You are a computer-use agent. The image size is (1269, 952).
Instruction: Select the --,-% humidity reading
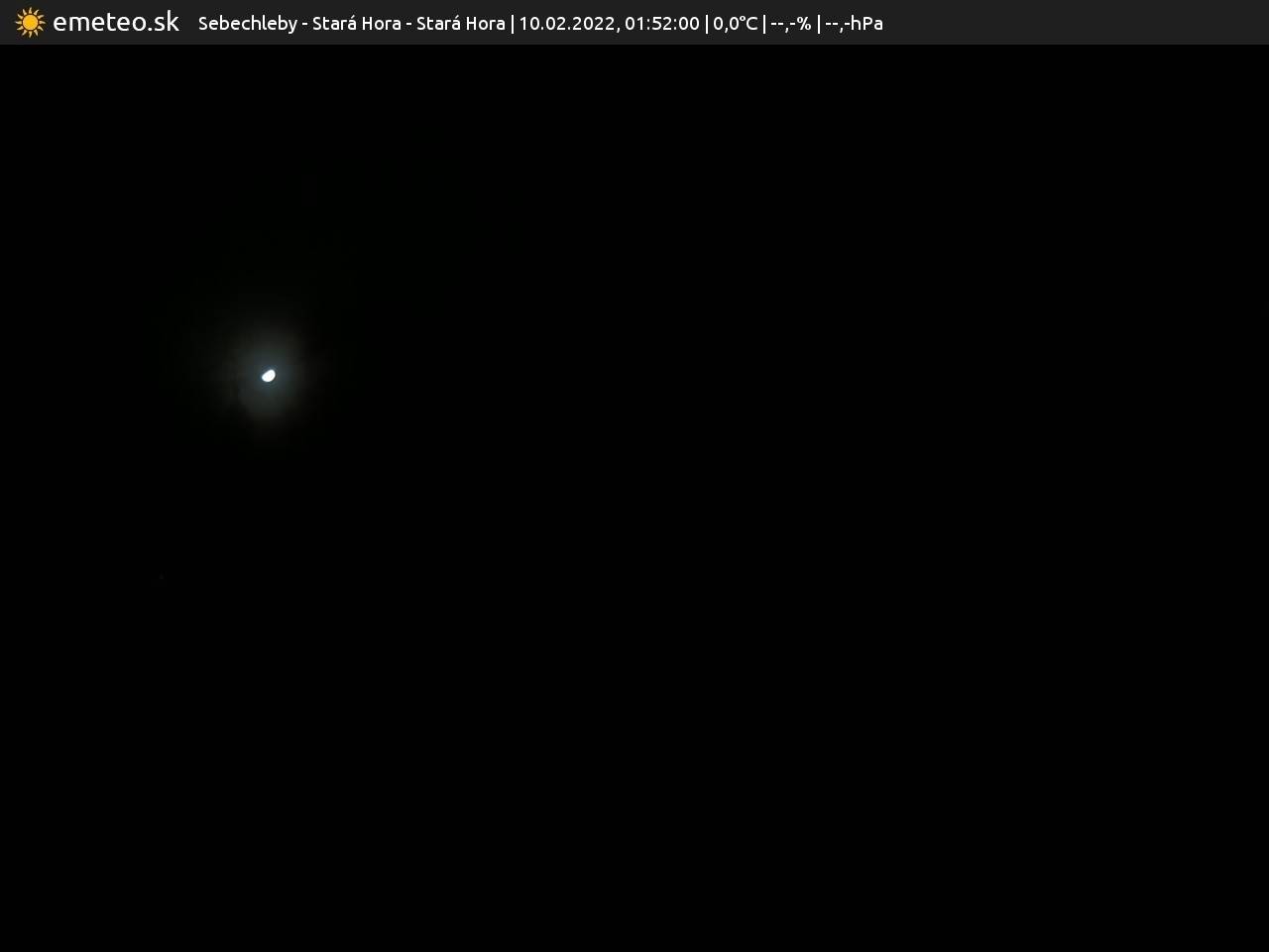click(790, 23)
